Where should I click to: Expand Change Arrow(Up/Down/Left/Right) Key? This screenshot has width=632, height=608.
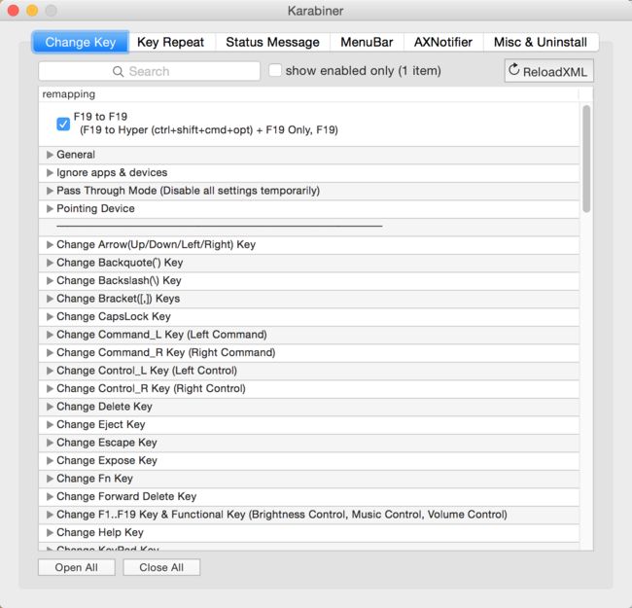(x=50, y=244)
